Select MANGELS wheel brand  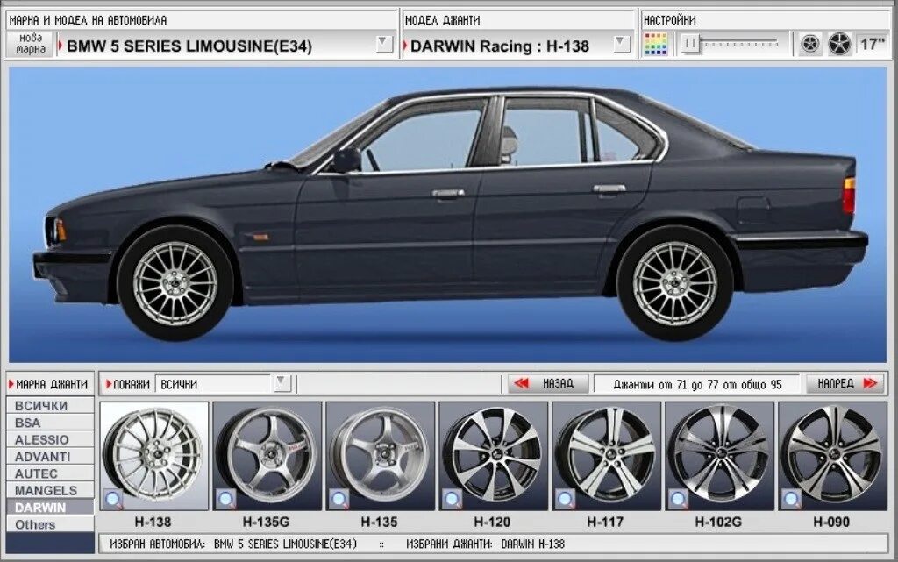[50, 490]
